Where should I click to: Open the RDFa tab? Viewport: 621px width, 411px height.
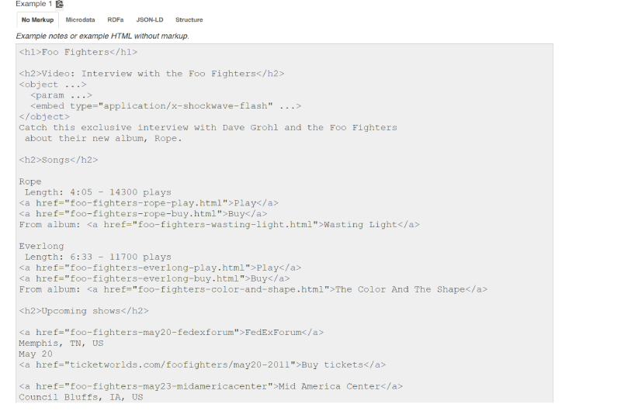tap(115, 20)
